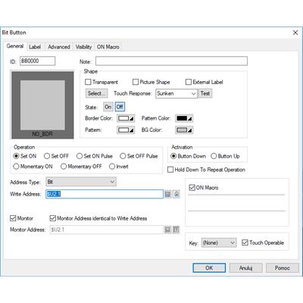This screenshot has width=303, height=303.
Task: Enable the Transparent checkbox
Action: (88, 82)
